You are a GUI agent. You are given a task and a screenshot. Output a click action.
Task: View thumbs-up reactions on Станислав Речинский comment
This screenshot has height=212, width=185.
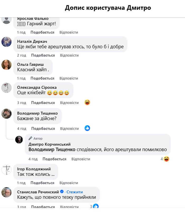coord(94,206)
